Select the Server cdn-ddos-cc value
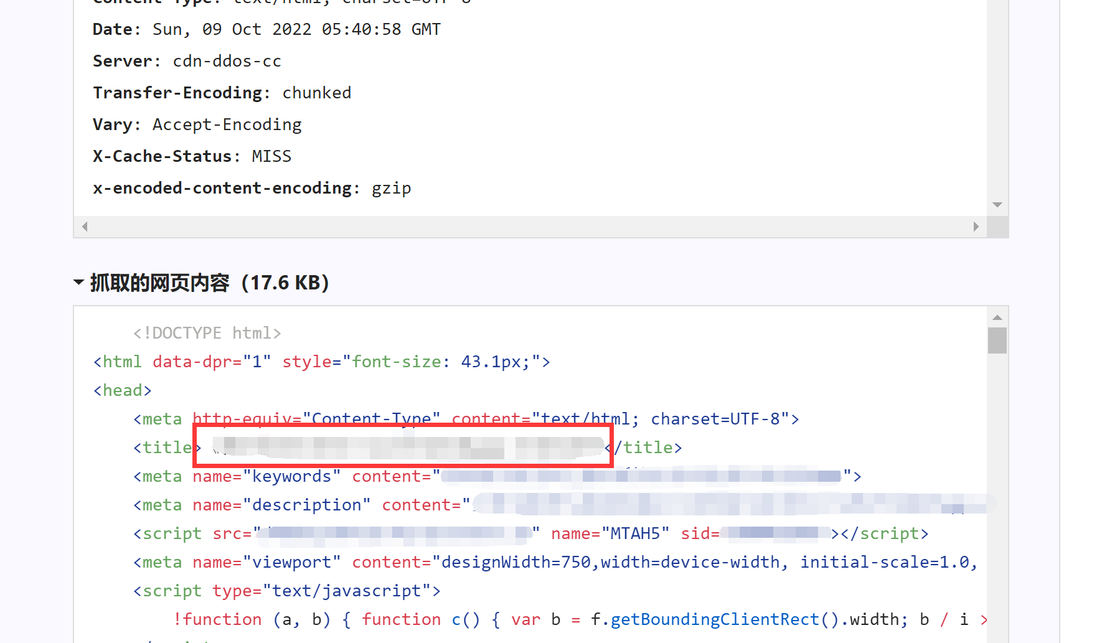This screenshot has width=1102, height=643. click(227, 61)
